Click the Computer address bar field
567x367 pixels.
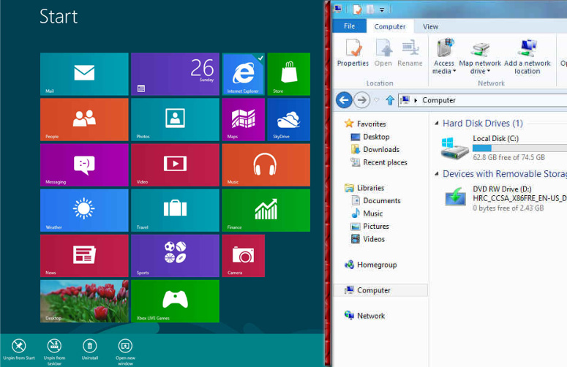tap(483, 100)
